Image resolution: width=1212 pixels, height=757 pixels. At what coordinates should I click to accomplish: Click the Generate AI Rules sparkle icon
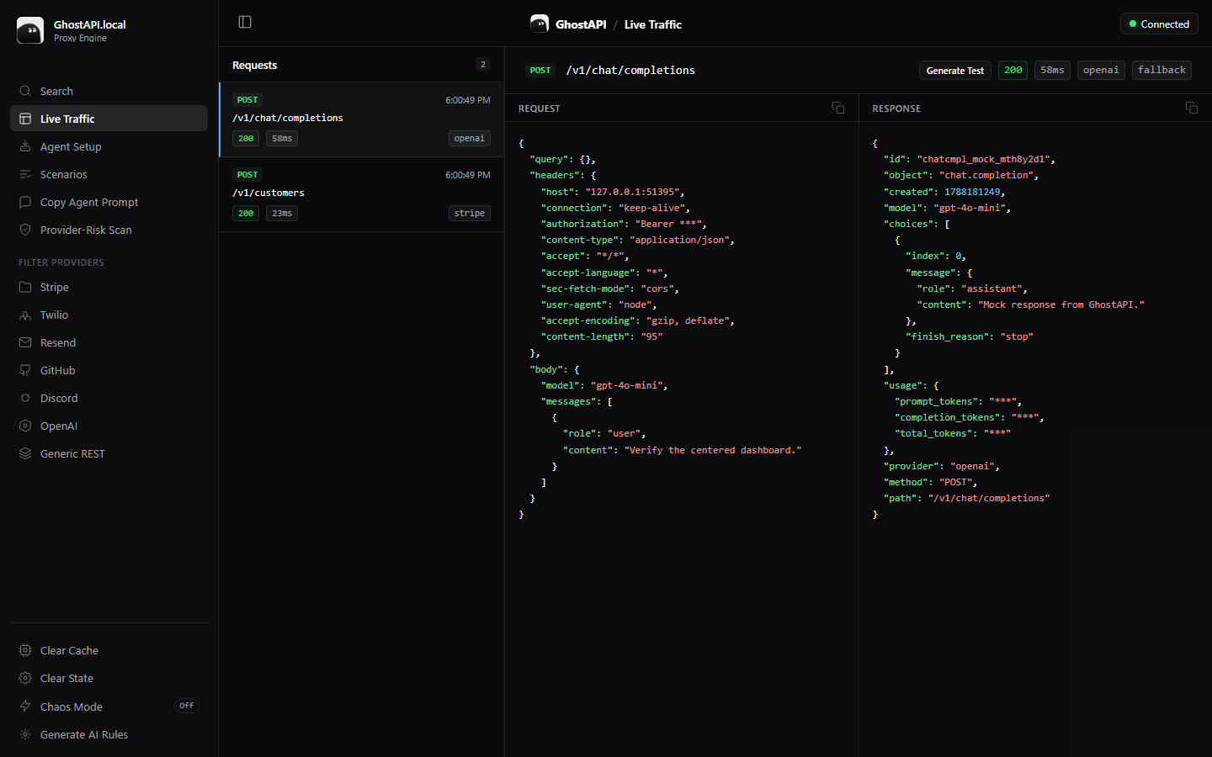coord(25,734)
